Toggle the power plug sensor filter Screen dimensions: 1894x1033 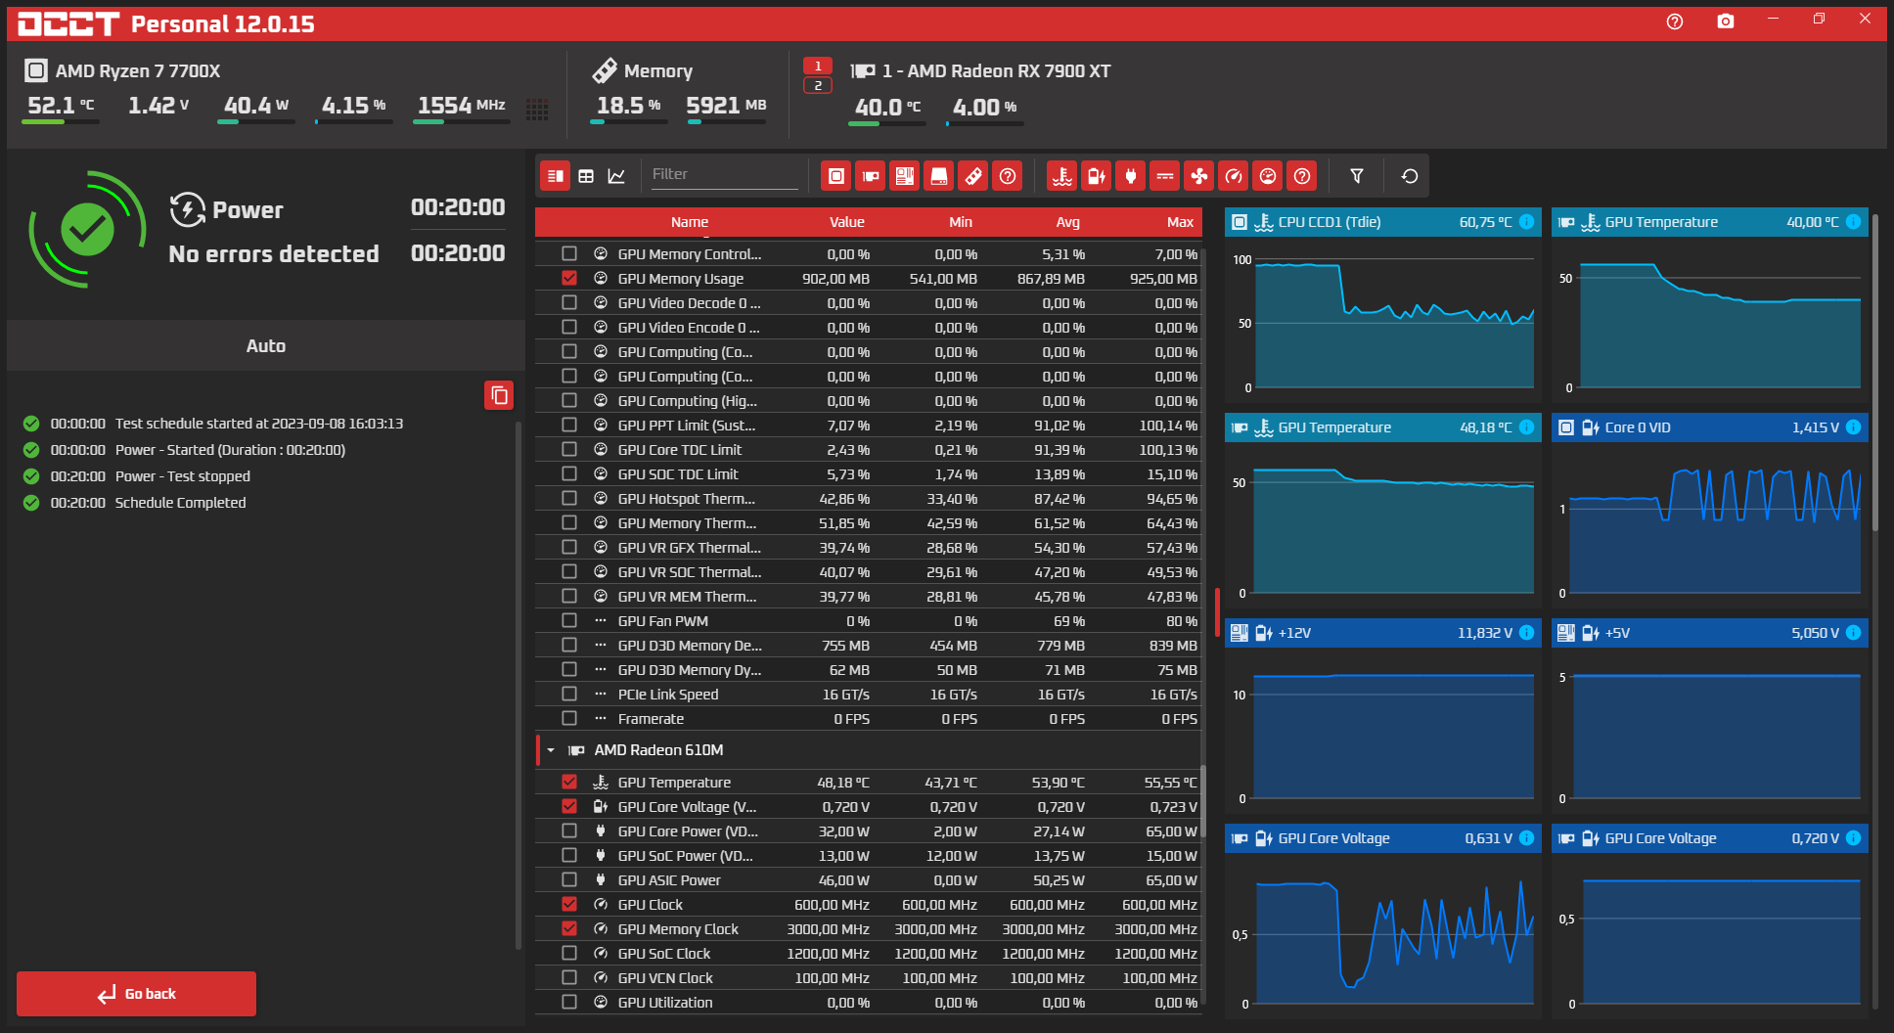click(1130, 176)
